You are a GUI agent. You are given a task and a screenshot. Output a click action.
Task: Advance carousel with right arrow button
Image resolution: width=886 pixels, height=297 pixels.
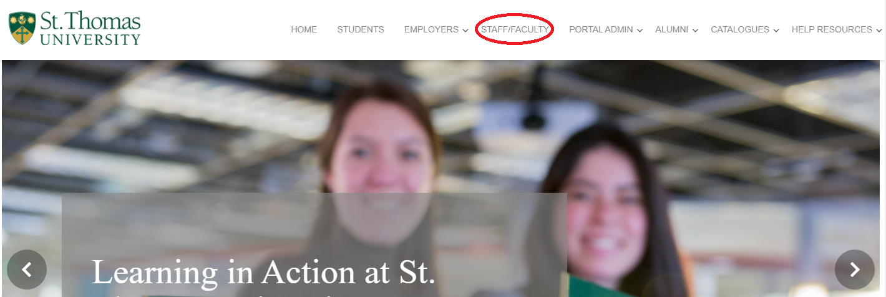pyautogui.click(x=855, y=270)
